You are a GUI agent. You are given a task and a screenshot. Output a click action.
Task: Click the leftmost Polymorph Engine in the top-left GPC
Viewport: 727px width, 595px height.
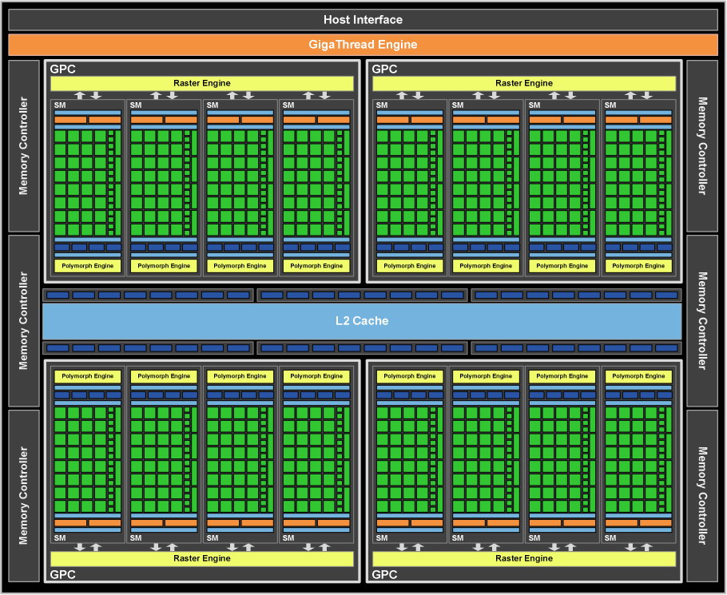tap(88, 266)
